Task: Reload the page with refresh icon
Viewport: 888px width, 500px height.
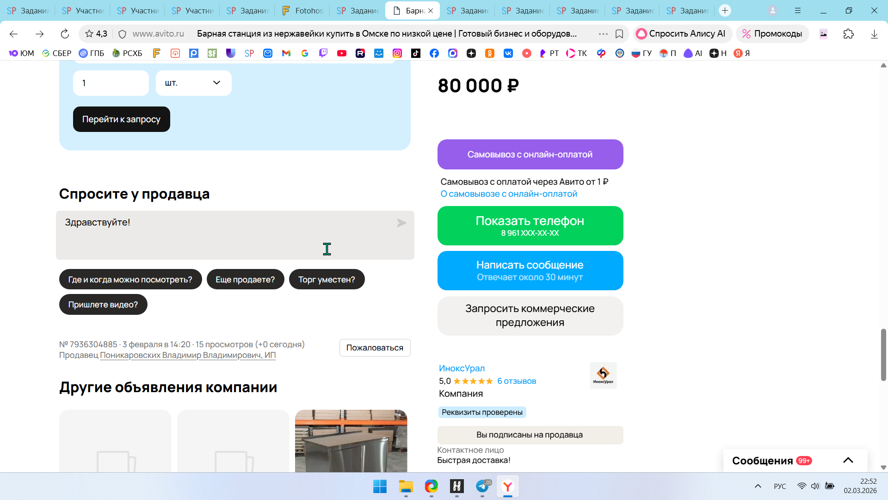Action: click(65, 34)
